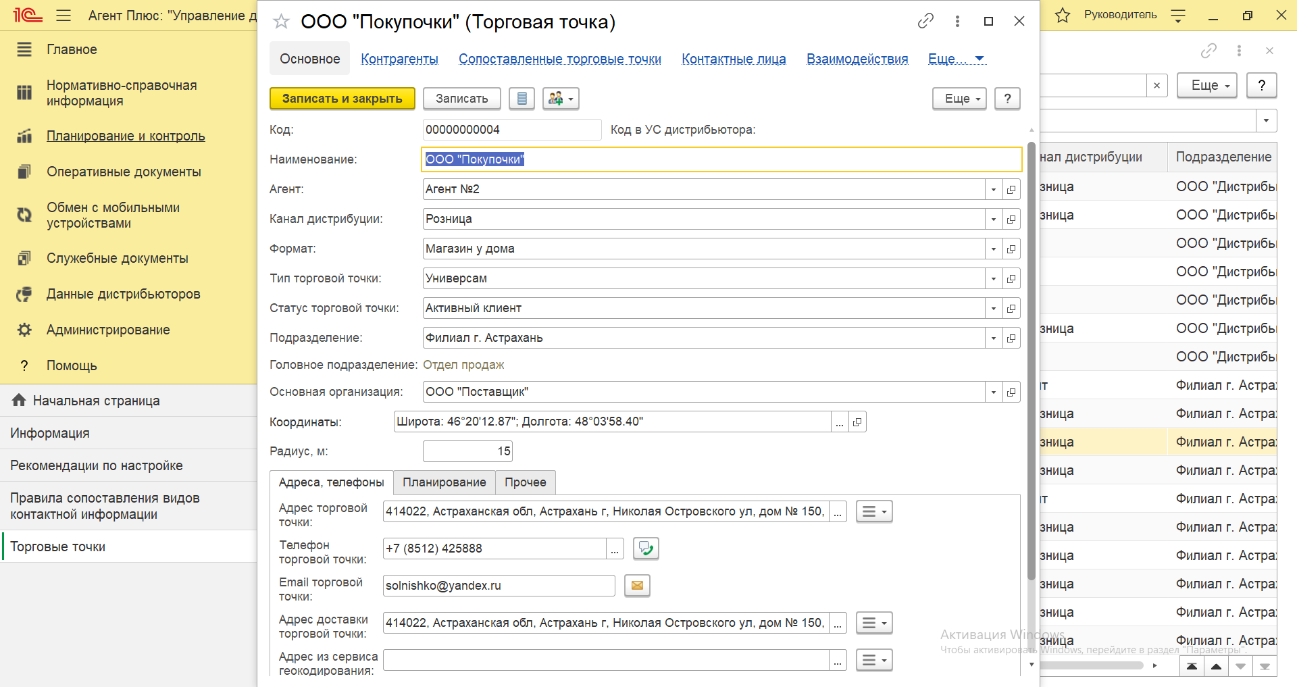
Task: Expand more navigation tabs via Еще…
Action: click(x=956, y=59)
